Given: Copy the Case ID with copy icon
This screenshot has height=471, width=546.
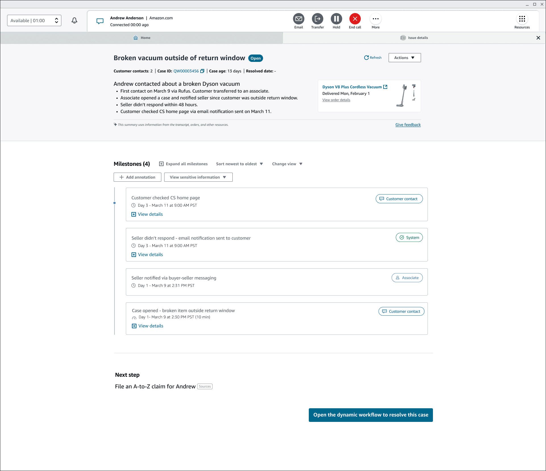Looking at the screenshot, I should [x=202, y=71].
